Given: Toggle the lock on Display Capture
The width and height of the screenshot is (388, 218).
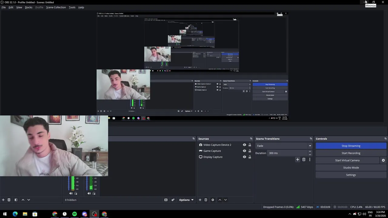Looking at the screenshot, I should 250,157.
